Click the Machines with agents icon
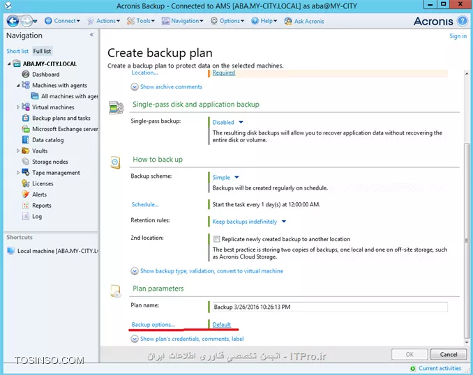The width and height of the screenshot is (473, 375). coord(26,85)
